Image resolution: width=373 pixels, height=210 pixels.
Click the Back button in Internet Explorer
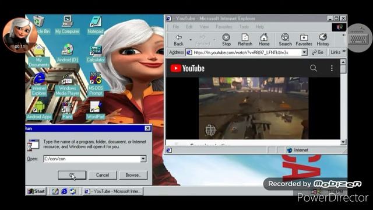click(178, 40)
